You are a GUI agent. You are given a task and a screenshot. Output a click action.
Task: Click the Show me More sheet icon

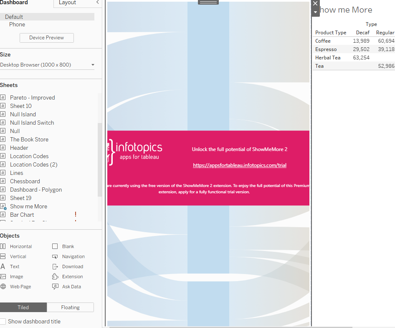click(x=3, y=207)
